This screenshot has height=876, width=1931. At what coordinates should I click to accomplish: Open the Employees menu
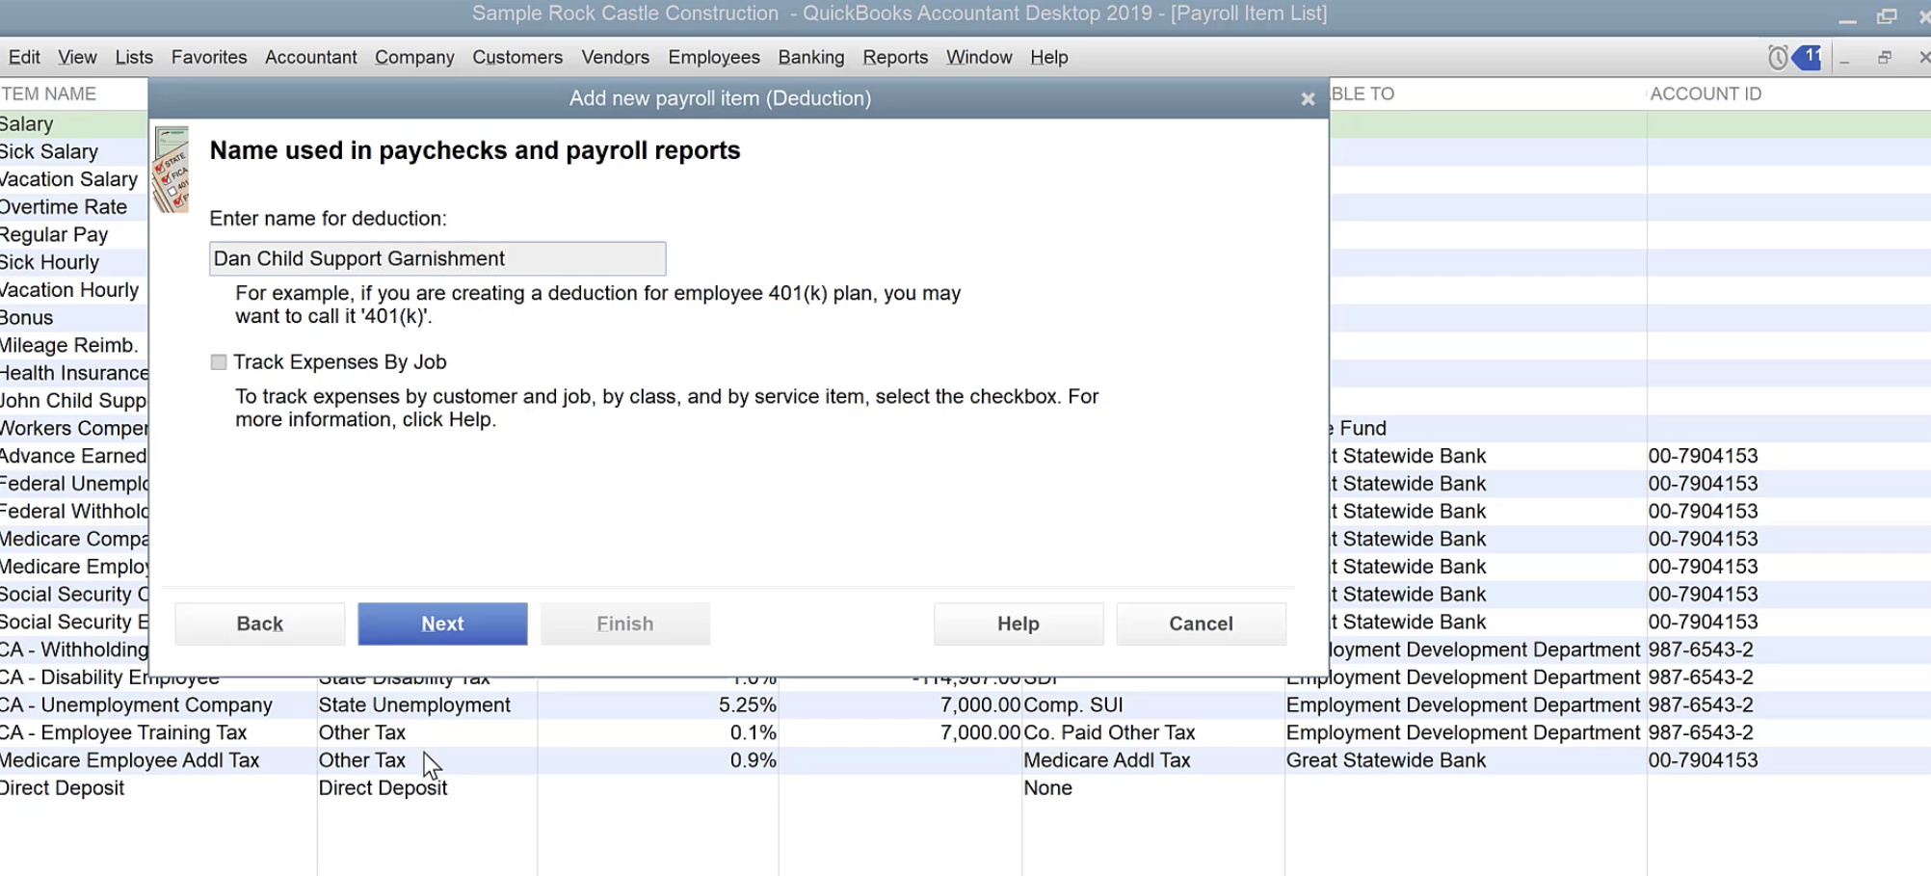713,58
